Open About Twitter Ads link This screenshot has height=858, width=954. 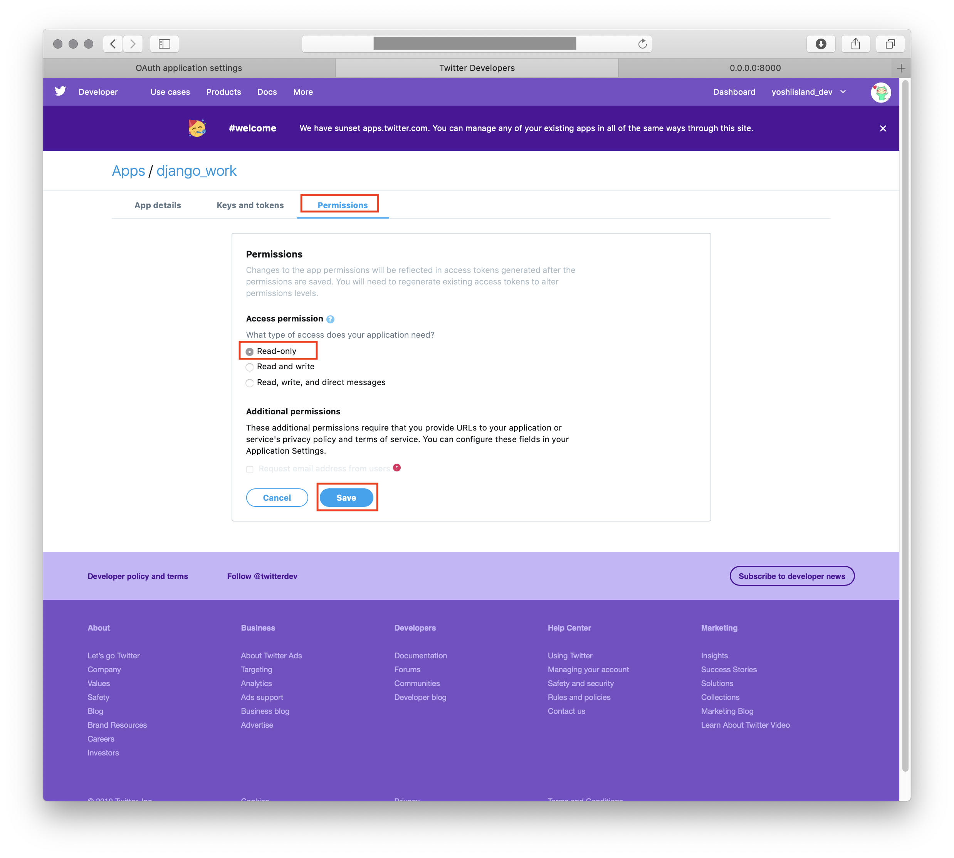[x=272, y=656]
